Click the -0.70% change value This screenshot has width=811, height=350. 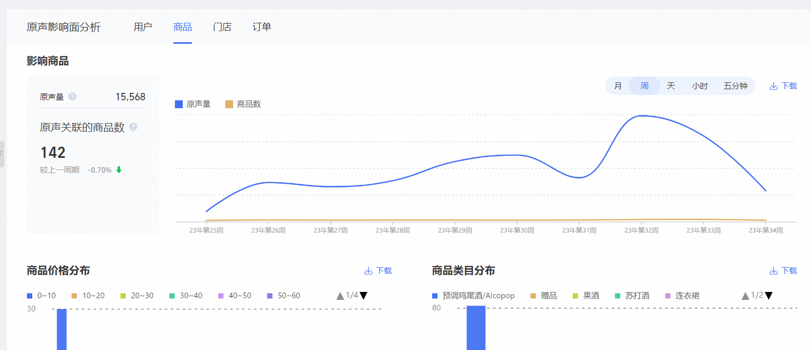99,170
